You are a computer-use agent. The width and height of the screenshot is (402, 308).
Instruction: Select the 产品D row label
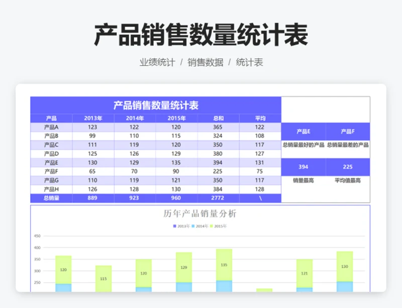[x=51, y=154]
